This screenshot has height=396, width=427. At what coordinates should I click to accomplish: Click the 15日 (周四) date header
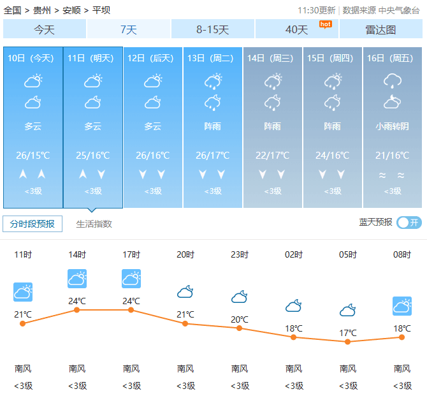pos(330,58)
